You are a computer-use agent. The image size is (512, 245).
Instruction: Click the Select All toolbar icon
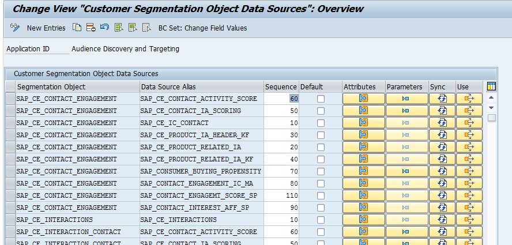(x=119, y=28)
